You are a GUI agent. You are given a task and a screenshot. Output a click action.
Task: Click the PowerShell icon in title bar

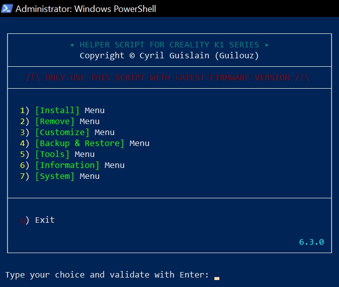pyautogui.click(x=7, y=8)
